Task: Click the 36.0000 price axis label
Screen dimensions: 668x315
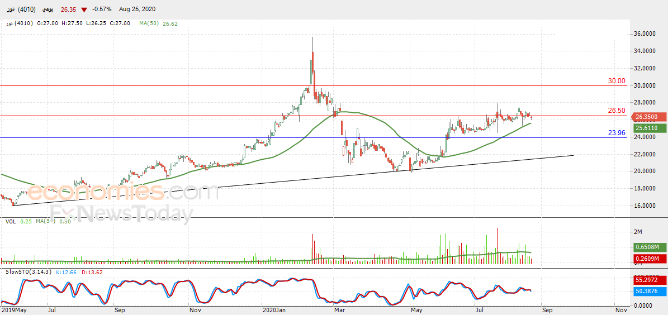Action: [646, 34]
